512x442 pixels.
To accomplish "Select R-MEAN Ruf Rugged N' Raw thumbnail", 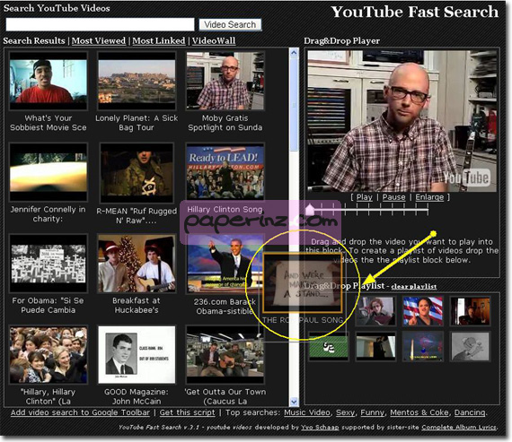I will click(137, 173).
